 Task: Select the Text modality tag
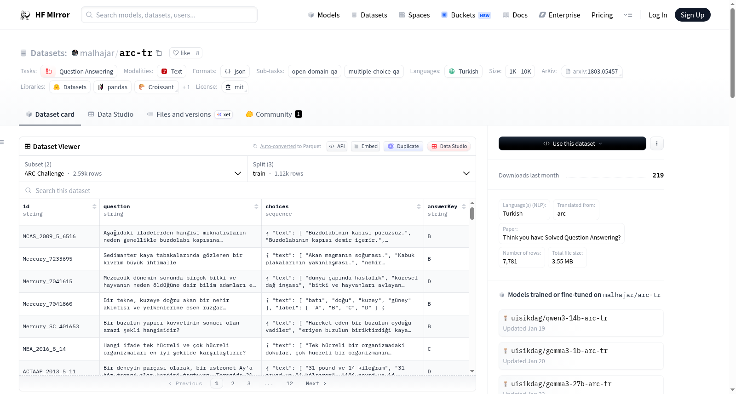point(172,71)
